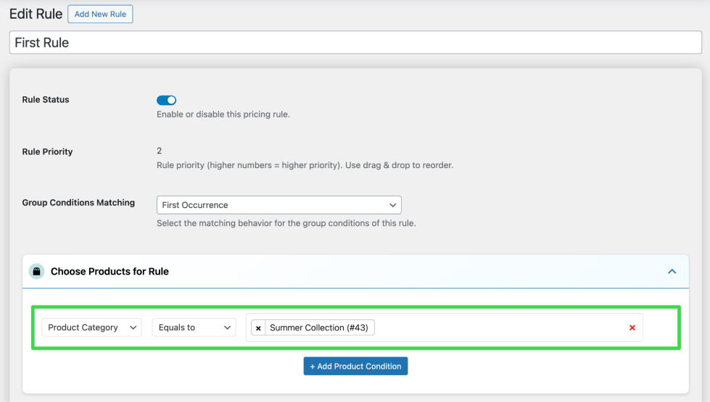Image resolution: width=710 pixels, height=402 pixels.
Task: Open the Group Conditions Matching dropdown
Action: coord(278,205)
